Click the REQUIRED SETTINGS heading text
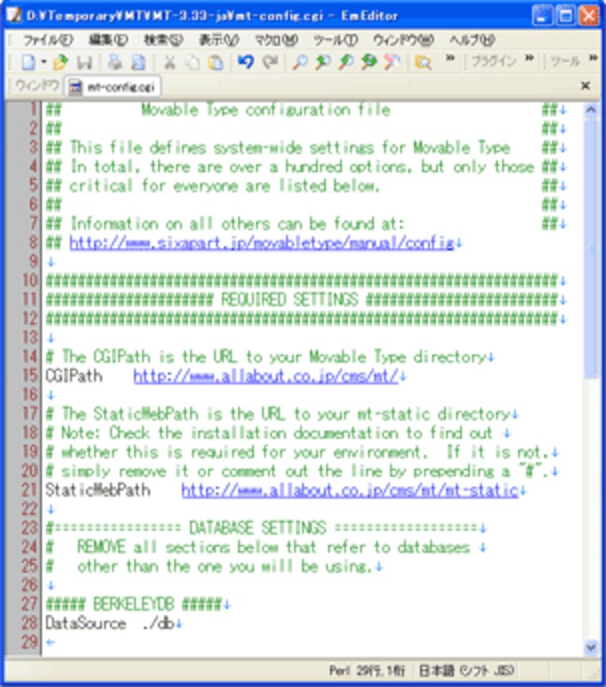This screenshot has height=687, width=606. pos(289,300)
